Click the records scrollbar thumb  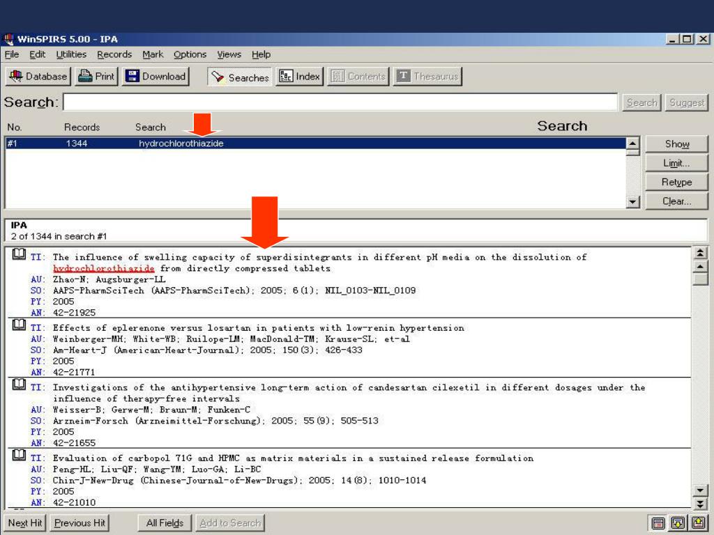point(700,279)
